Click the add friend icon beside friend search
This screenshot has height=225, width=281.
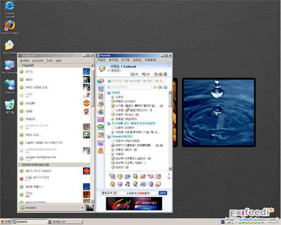pos(160,87)
